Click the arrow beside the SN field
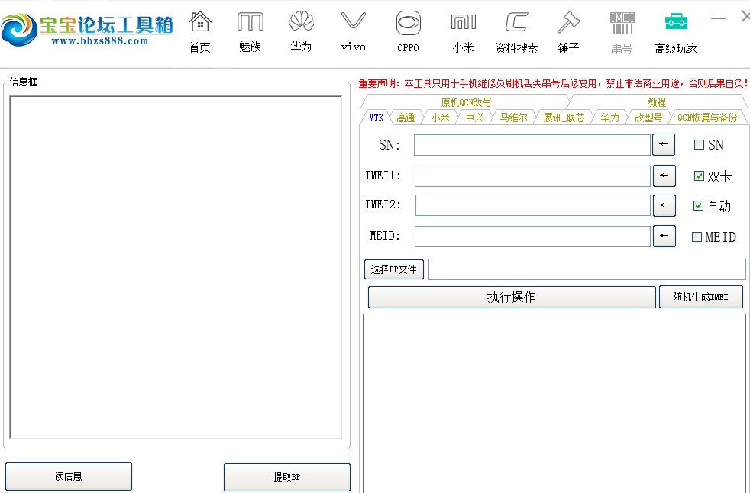 pyautogui.click(x=663, y=144)
